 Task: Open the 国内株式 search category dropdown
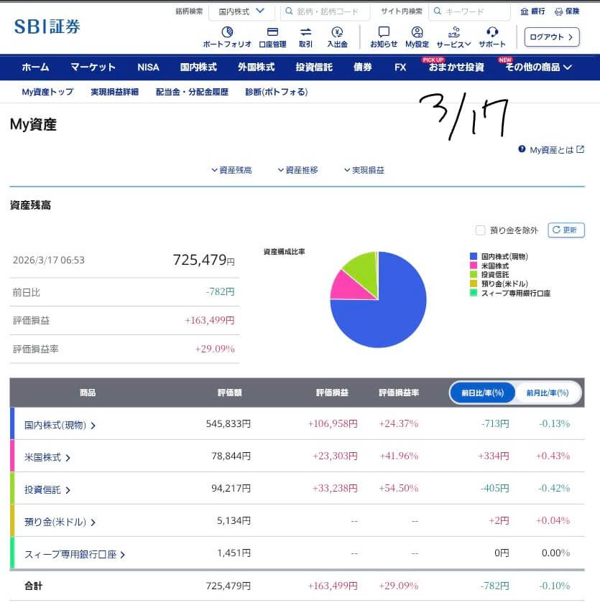pyautogui.click(x=241, y=11)
